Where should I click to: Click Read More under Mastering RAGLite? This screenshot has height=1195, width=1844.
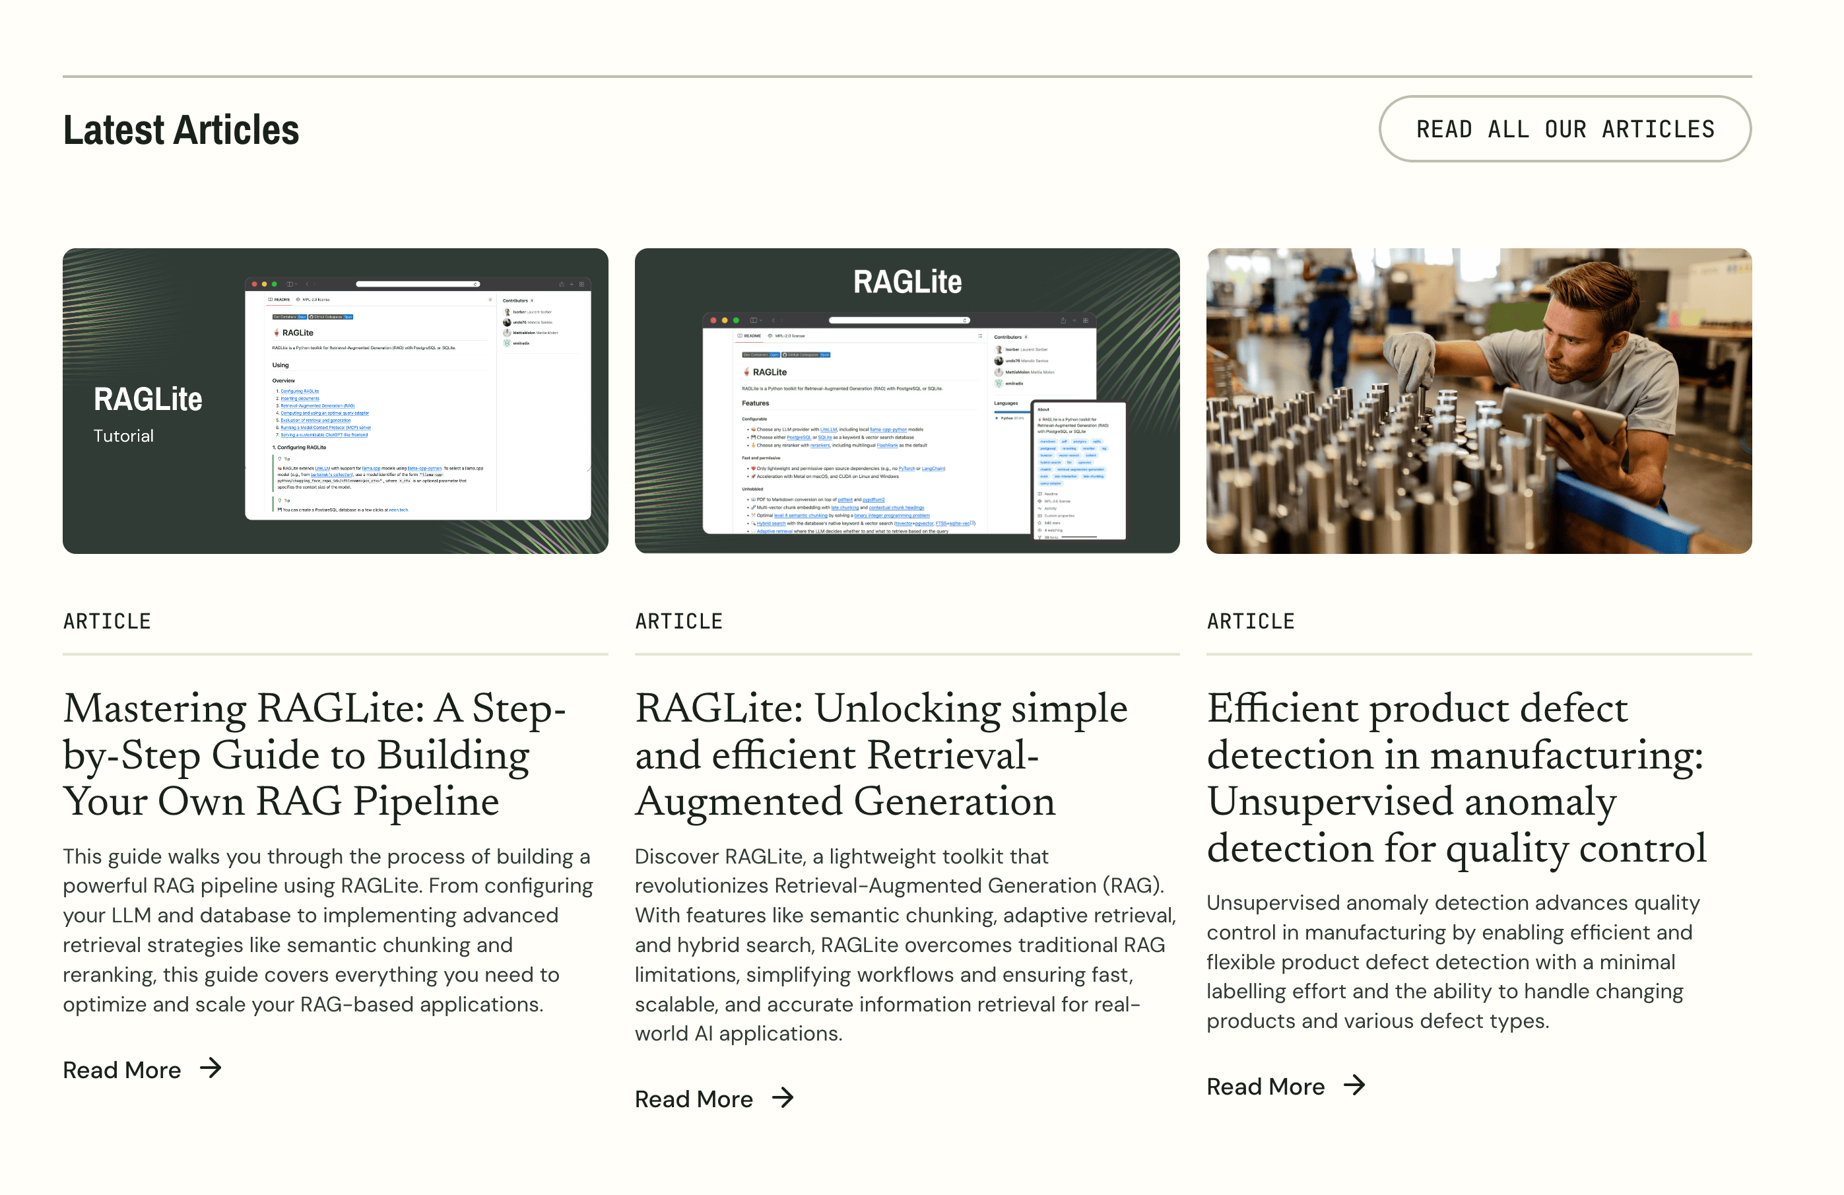pyautogui.click(x=121, y=1070)
